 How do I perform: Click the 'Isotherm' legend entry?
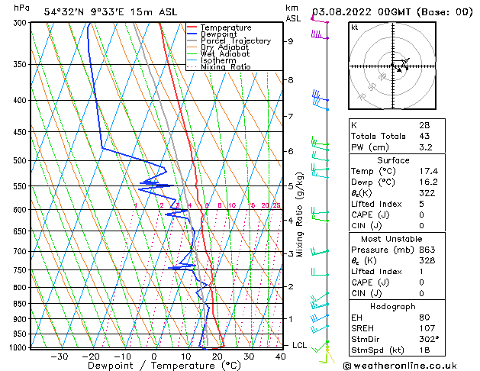click(212, 60)
